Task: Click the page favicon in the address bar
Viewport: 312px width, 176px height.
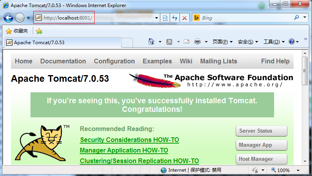Action: tap(39, 18)
